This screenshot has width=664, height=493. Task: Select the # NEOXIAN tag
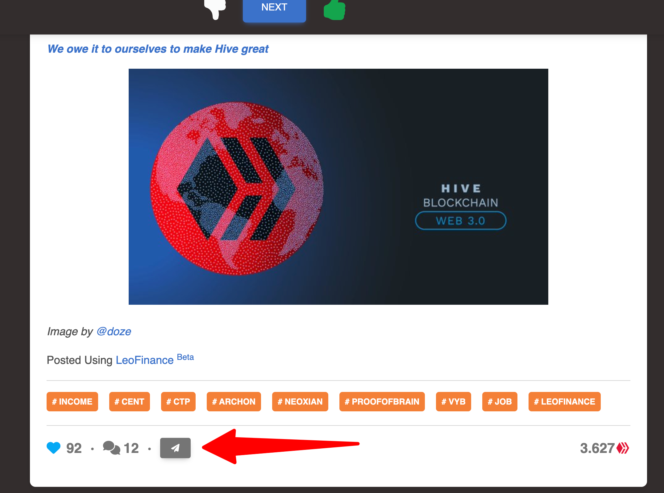point(300,402)
